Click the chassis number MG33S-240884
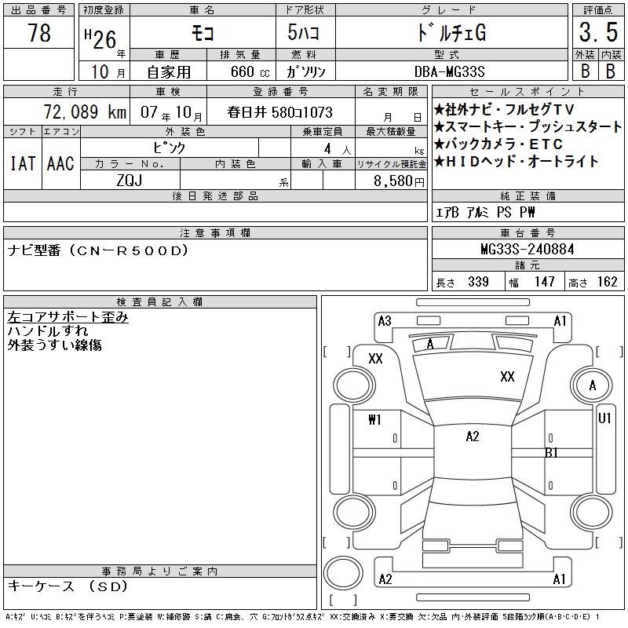 [x=527, y=249]
